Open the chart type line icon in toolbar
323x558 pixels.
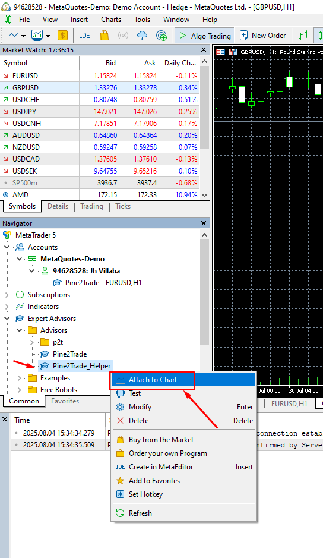(13, 36)
